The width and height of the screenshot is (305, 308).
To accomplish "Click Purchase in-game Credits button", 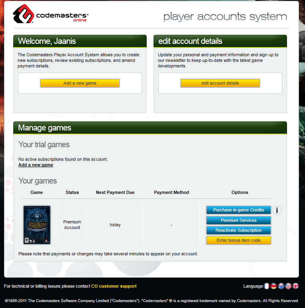I will [x=239, y=210].
